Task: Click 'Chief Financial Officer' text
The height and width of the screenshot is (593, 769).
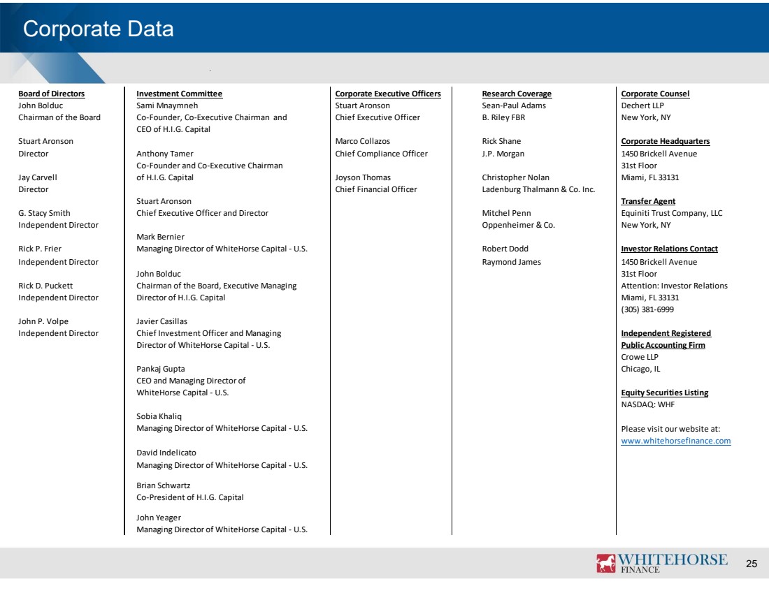Action: [375, 189]
